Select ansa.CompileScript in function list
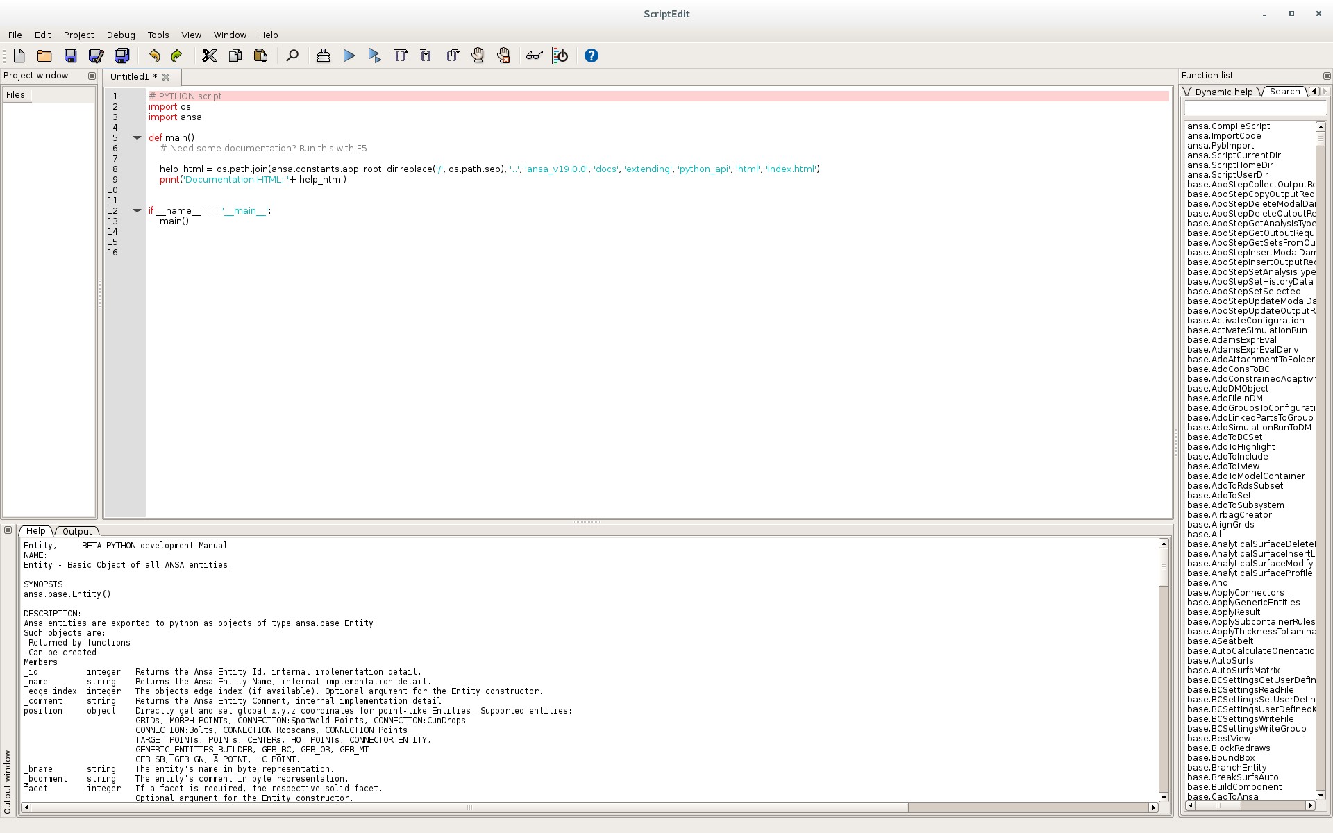The height and width of the screenshot is (833, 1333). click(1228, 126)
